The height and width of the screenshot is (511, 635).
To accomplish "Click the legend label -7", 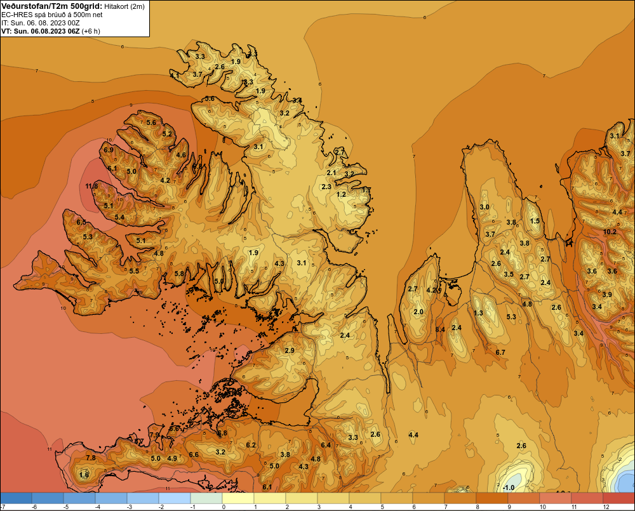I will [x=3, y=507].
